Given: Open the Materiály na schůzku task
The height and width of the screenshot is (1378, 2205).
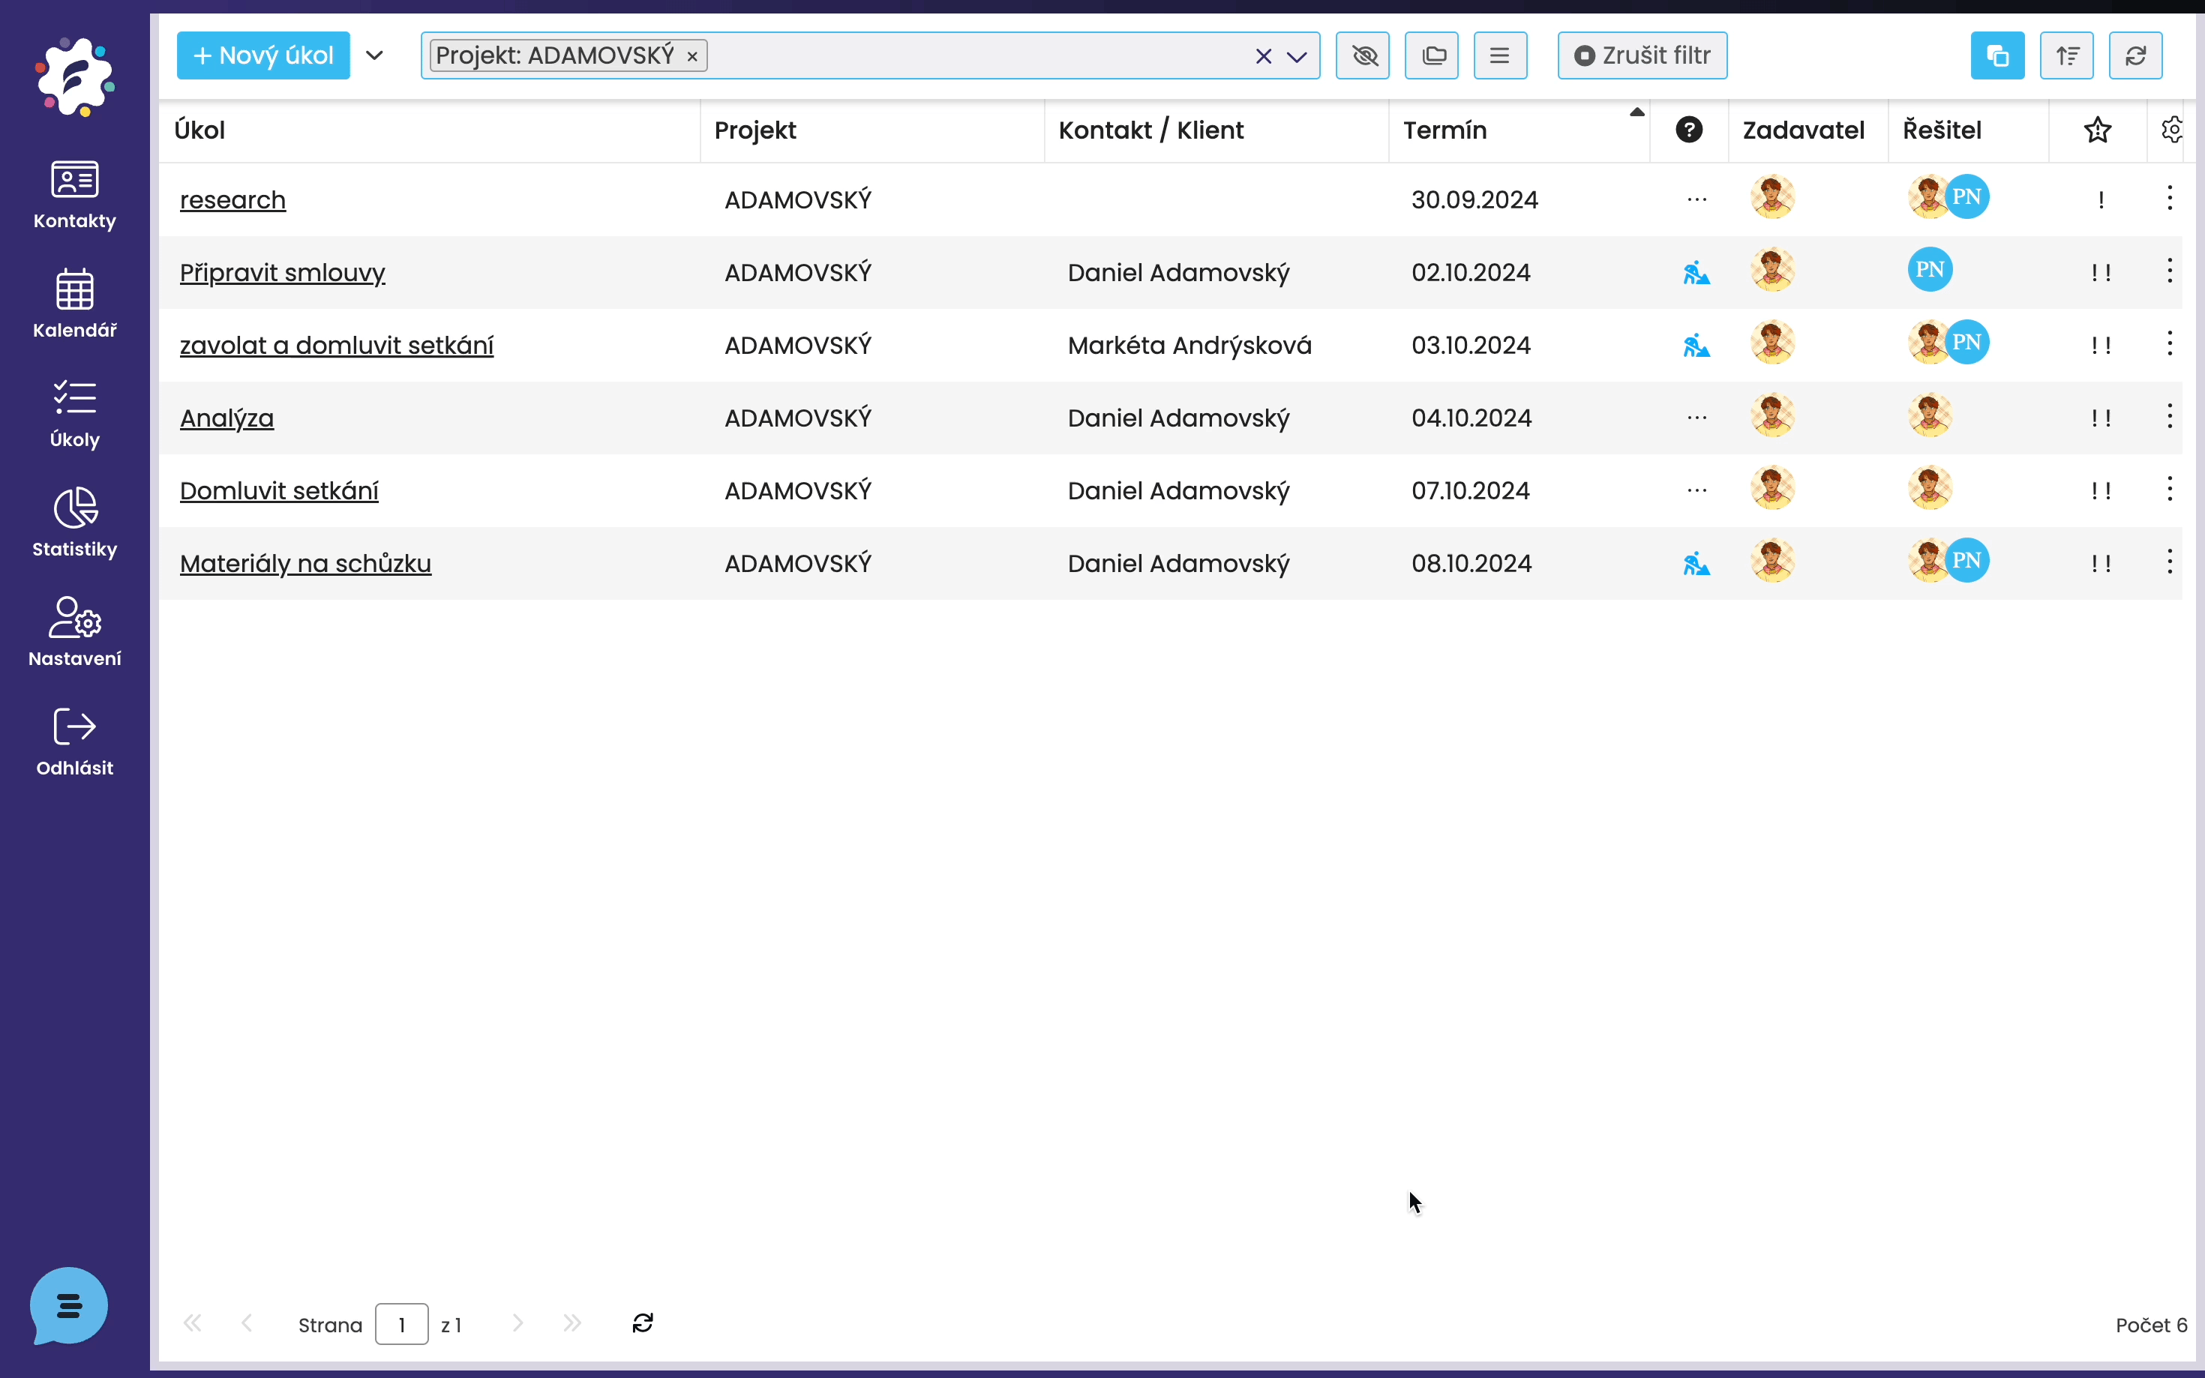Looking at the screenshot, I should tap(305, 564).
